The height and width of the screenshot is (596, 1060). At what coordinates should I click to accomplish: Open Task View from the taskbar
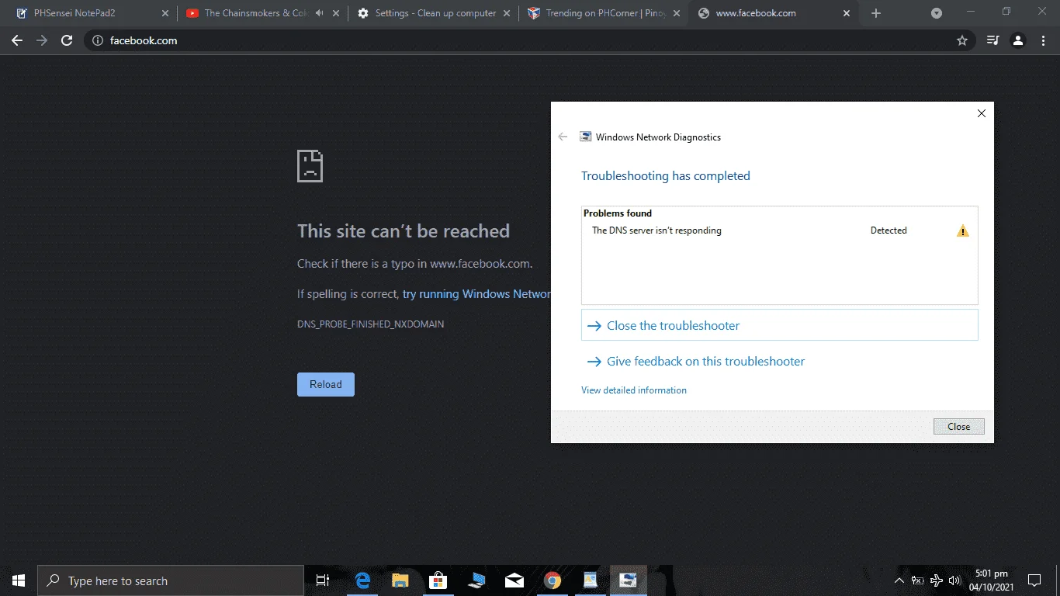pos(323,580)
